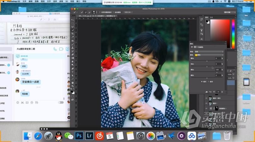Select the Eyedropper tool
This screenshot has height=142, width=255.
(72, 37)
